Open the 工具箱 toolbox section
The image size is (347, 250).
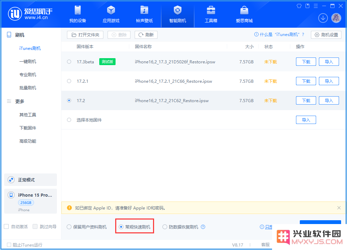pos(211,14)
